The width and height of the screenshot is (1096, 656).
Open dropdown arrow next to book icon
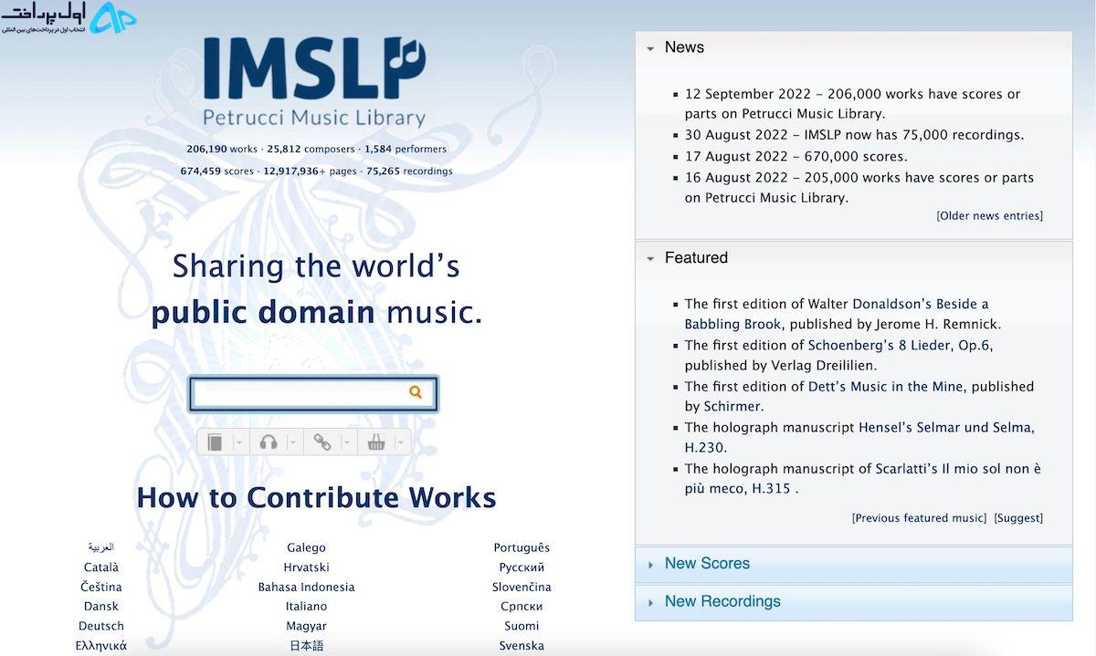[x=239, y=443]
